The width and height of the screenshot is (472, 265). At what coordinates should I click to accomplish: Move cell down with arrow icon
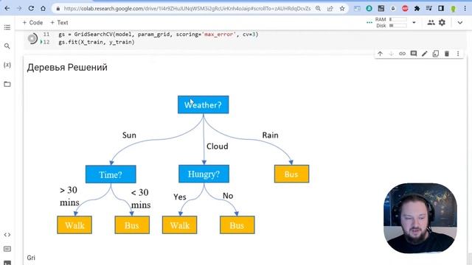(392, 54)
